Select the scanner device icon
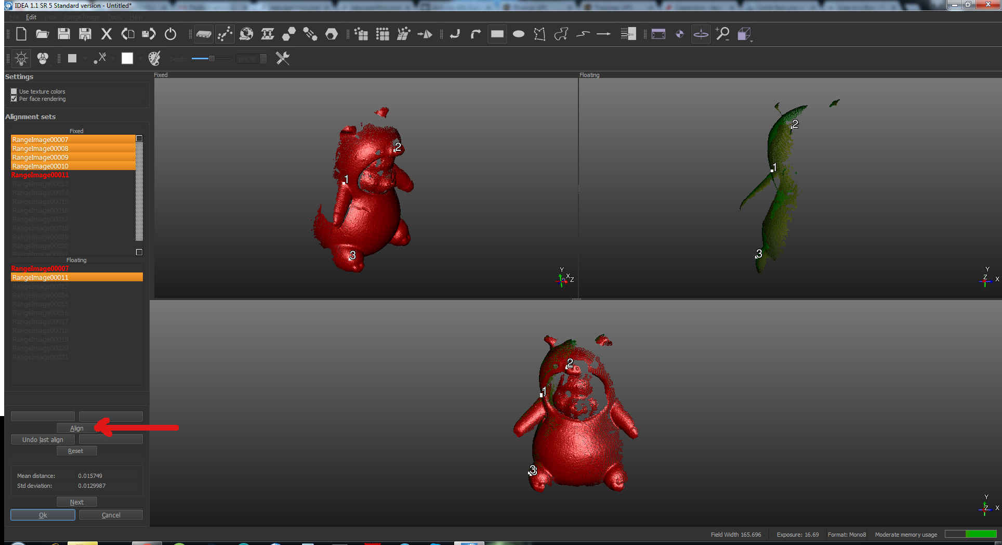 [x=203, y=34]
